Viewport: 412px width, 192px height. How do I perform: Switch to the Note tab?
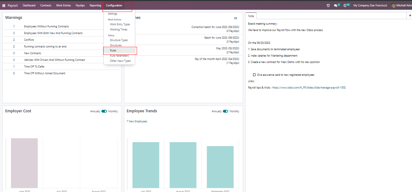pos(251,16)
